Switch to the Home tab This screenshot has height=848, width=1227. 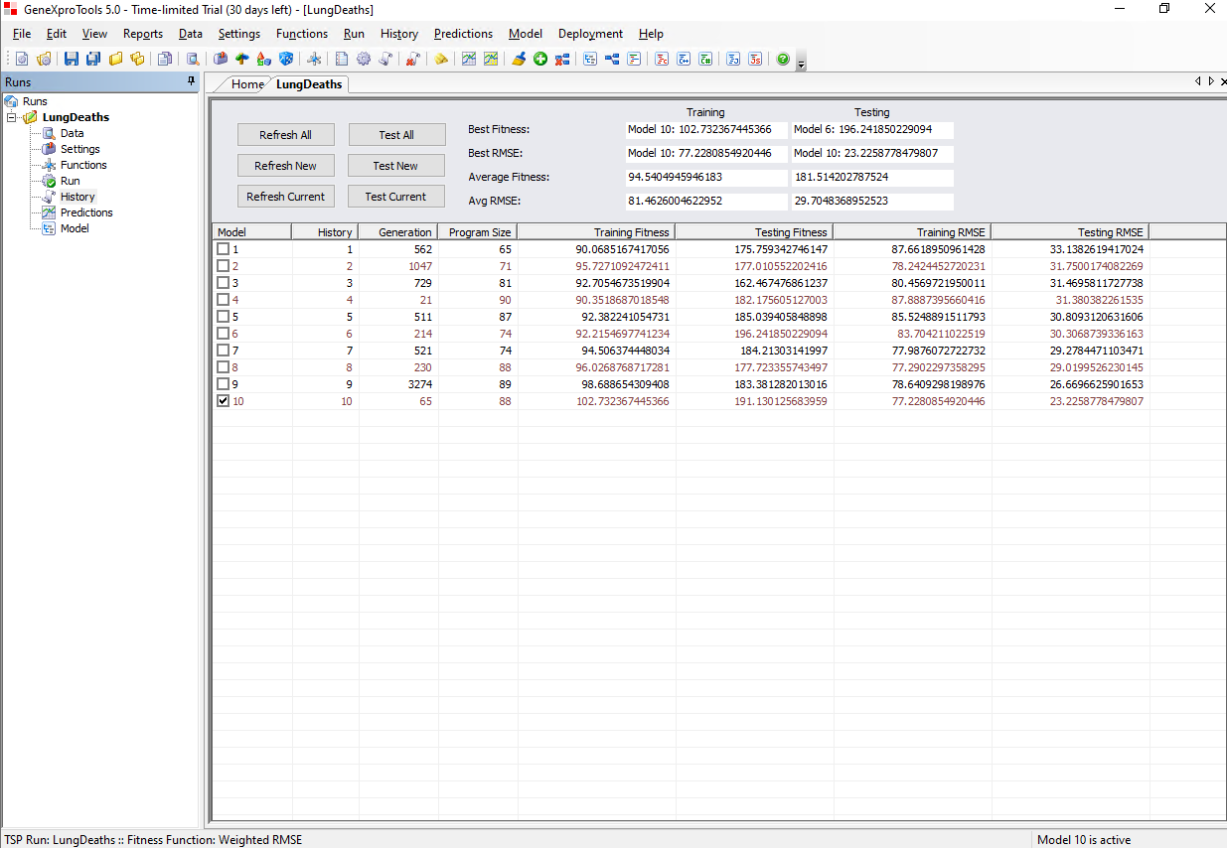click(247, 84)
